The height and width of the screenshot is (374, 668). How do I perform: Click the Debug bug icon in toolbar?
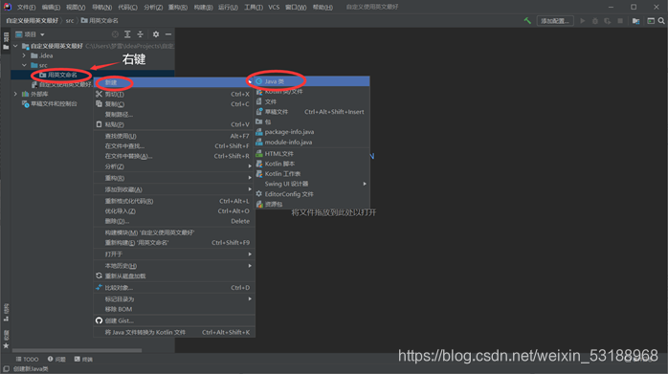point(594,20)
